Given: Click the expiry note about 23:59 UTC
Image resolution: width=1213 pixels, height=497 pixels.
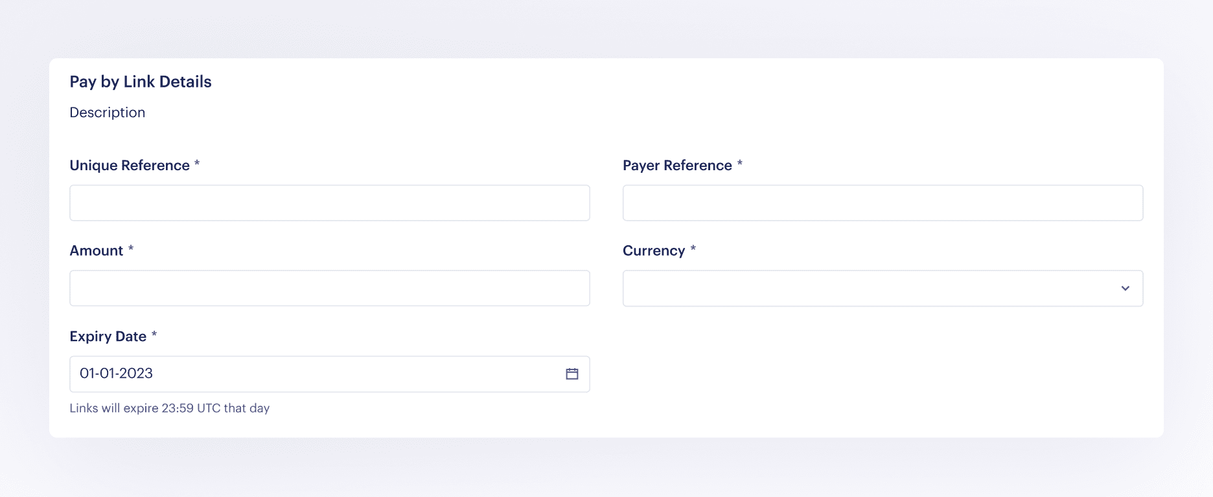Looking at the screenshot, I should point(170,408).
